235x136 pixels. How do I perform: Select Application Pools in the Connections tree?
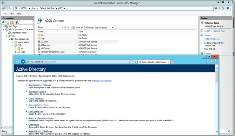click(19, 33)
